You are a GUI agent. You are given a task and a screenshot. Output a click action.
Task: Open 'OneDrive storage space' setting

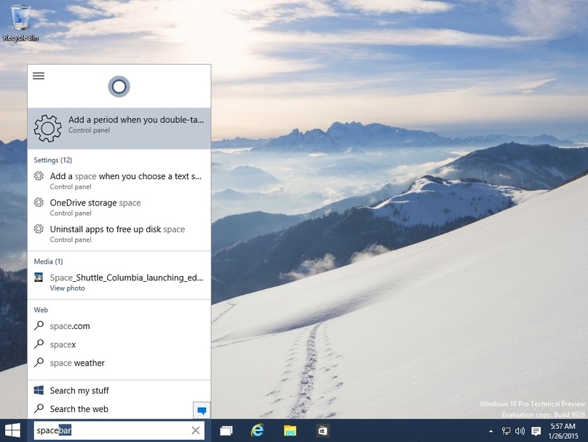119,208
